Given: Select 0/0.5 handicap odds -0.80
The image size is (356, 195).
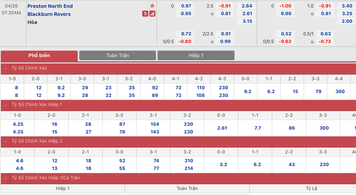Looking at the screenshot, I should pyautogui.click(x=185, y=41).
